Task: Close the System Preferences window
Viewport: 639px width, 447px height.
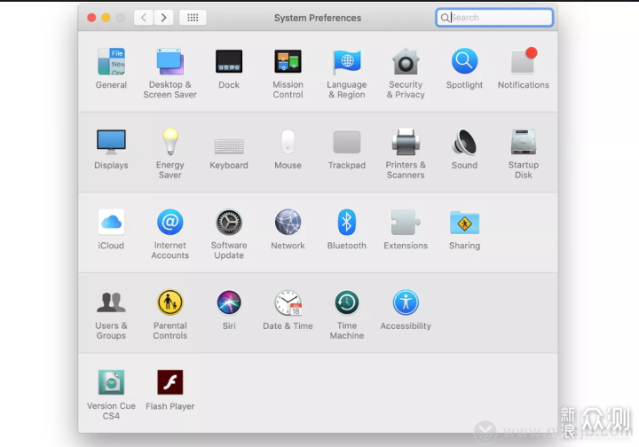Action: 91,18
